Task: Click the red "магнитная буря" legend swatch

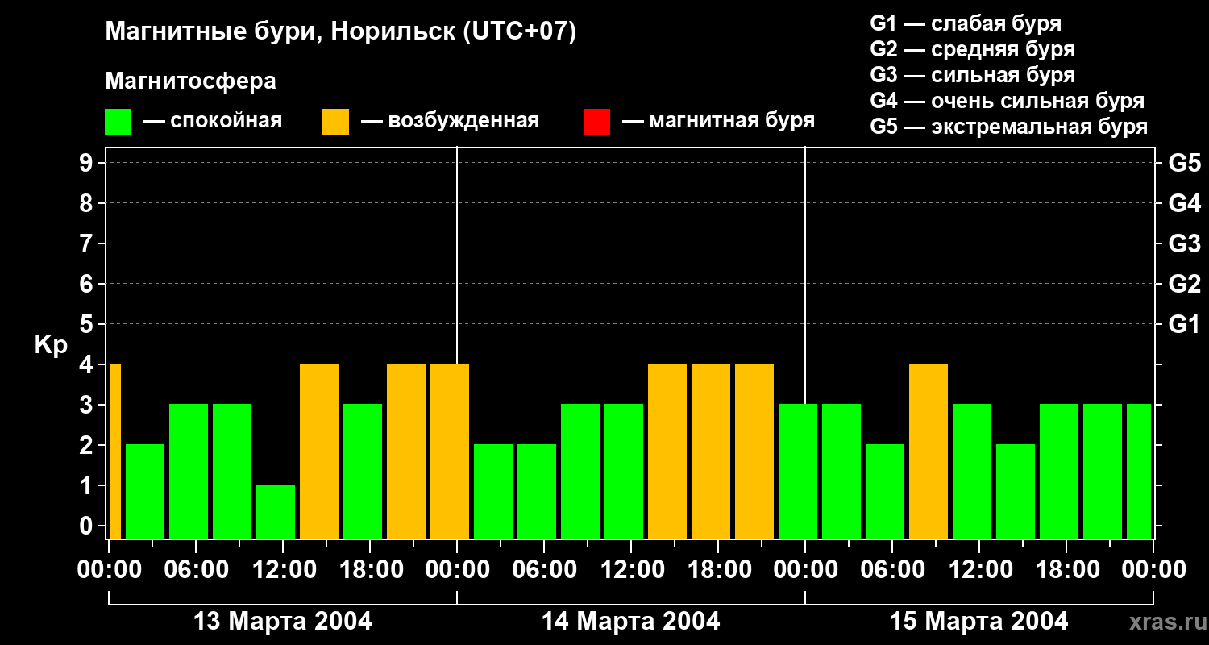Action: (x=596, y=122)
